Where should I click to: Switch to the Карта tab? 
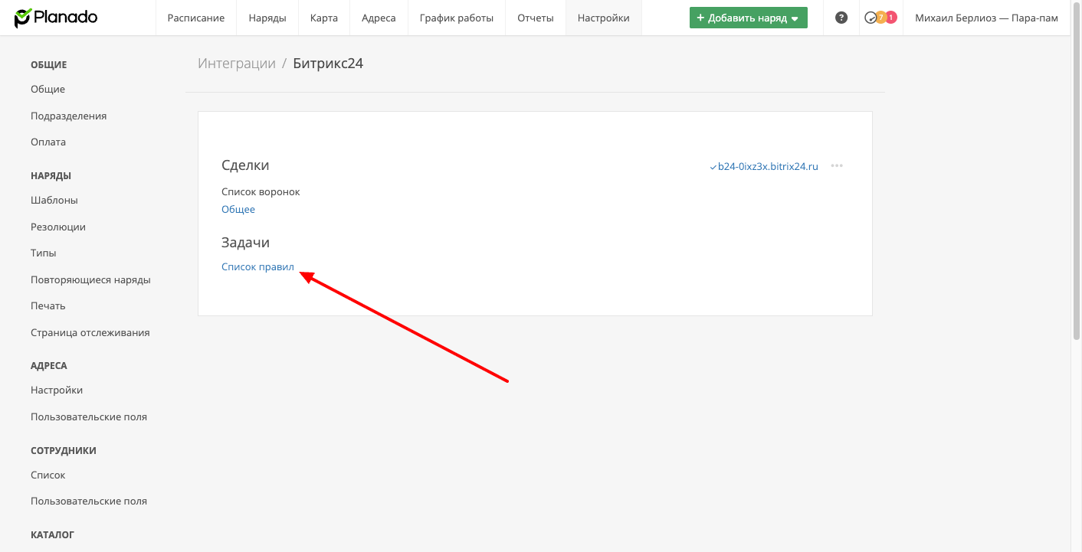coord(324,18)
